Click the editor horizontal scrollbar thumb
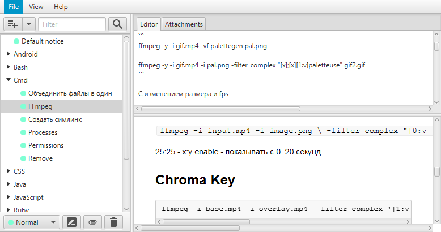The height and width of the screenshot is (232, 441). coord(220,109)
